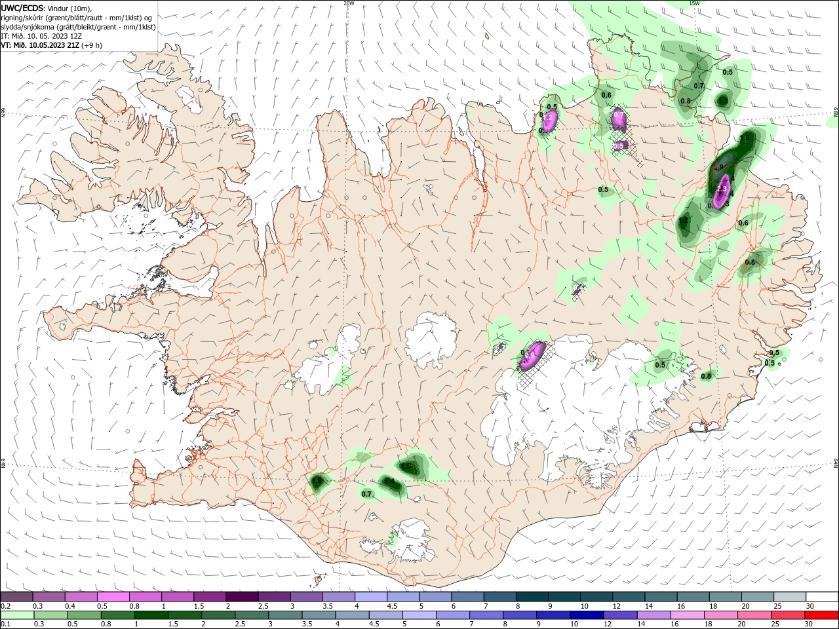Viewport: 839px width, 629px height.
Task: Click the white '0.5' value on the hatched purple patch
Action: coord(619,145)
